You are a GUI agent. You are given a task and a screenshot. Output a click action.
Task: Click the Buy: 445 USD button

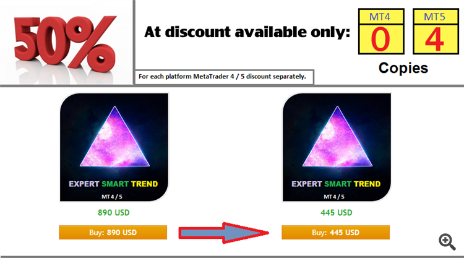point(335,232)
